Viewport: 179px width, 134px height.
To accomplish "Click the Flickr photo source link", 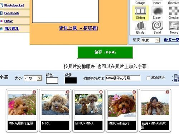I will (x=8, y=21).
